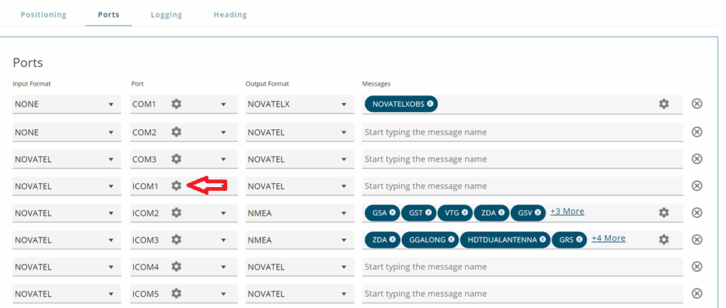The width and height of the screenshot is (726, 308).
Task: Remove ZDA chip in ICOM2 row
Action: pyautogui.click(x=502, y=213)
